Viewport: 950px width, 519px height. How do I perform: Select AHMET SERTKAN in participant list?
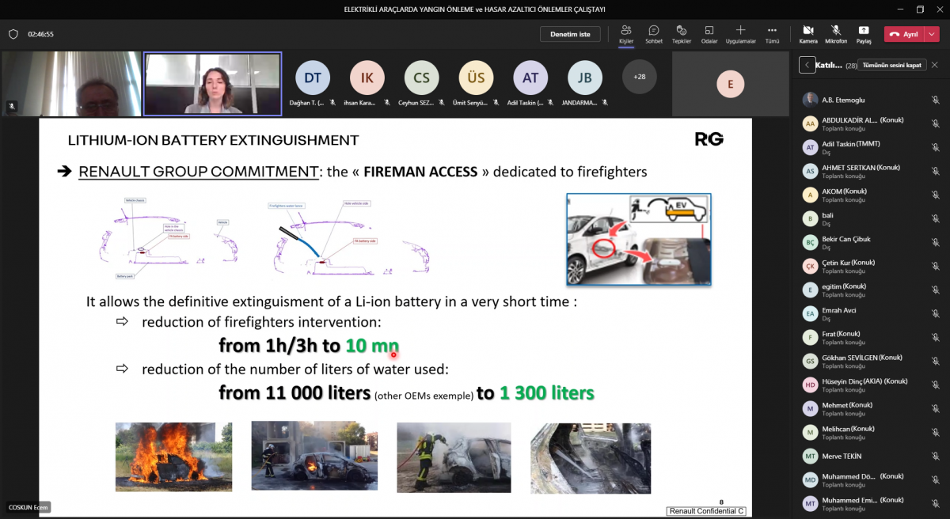tap(871, 171)
